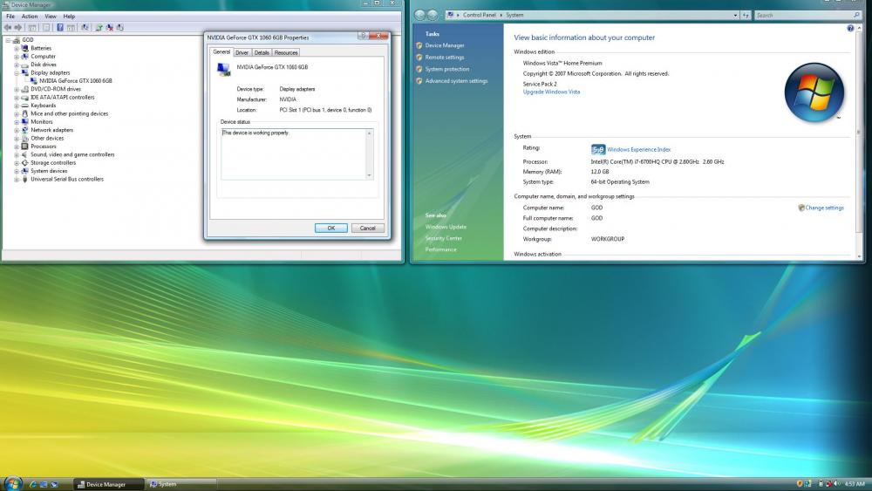
Task: Expand the Processors category
Action: point(16,147)
